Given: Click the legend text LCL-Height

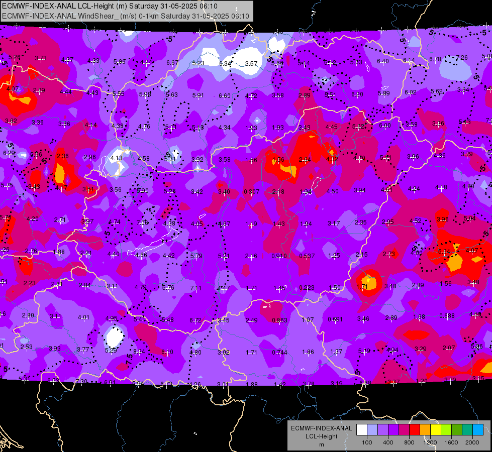Looking at the screenshot, I should pyautogui.click(x=321, y=436).
